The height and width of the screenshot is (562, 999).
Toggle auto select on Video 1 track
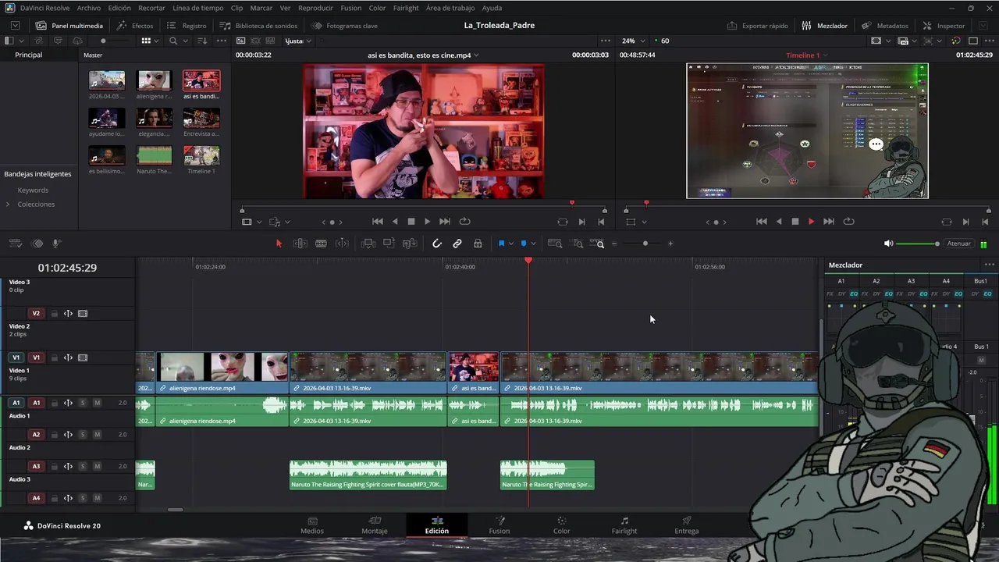pos(68,357)
